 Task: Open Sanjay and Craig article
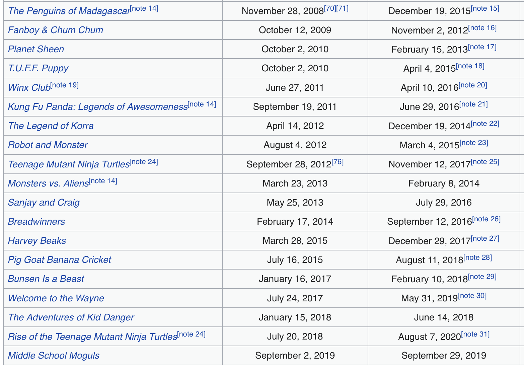coord(44,203)
